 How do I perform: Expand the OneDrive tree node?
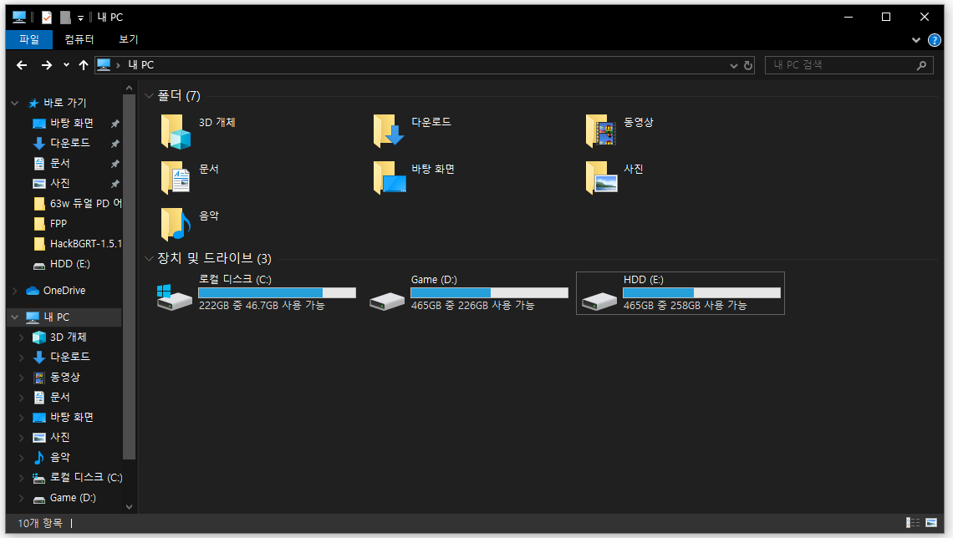pos(15,291)
